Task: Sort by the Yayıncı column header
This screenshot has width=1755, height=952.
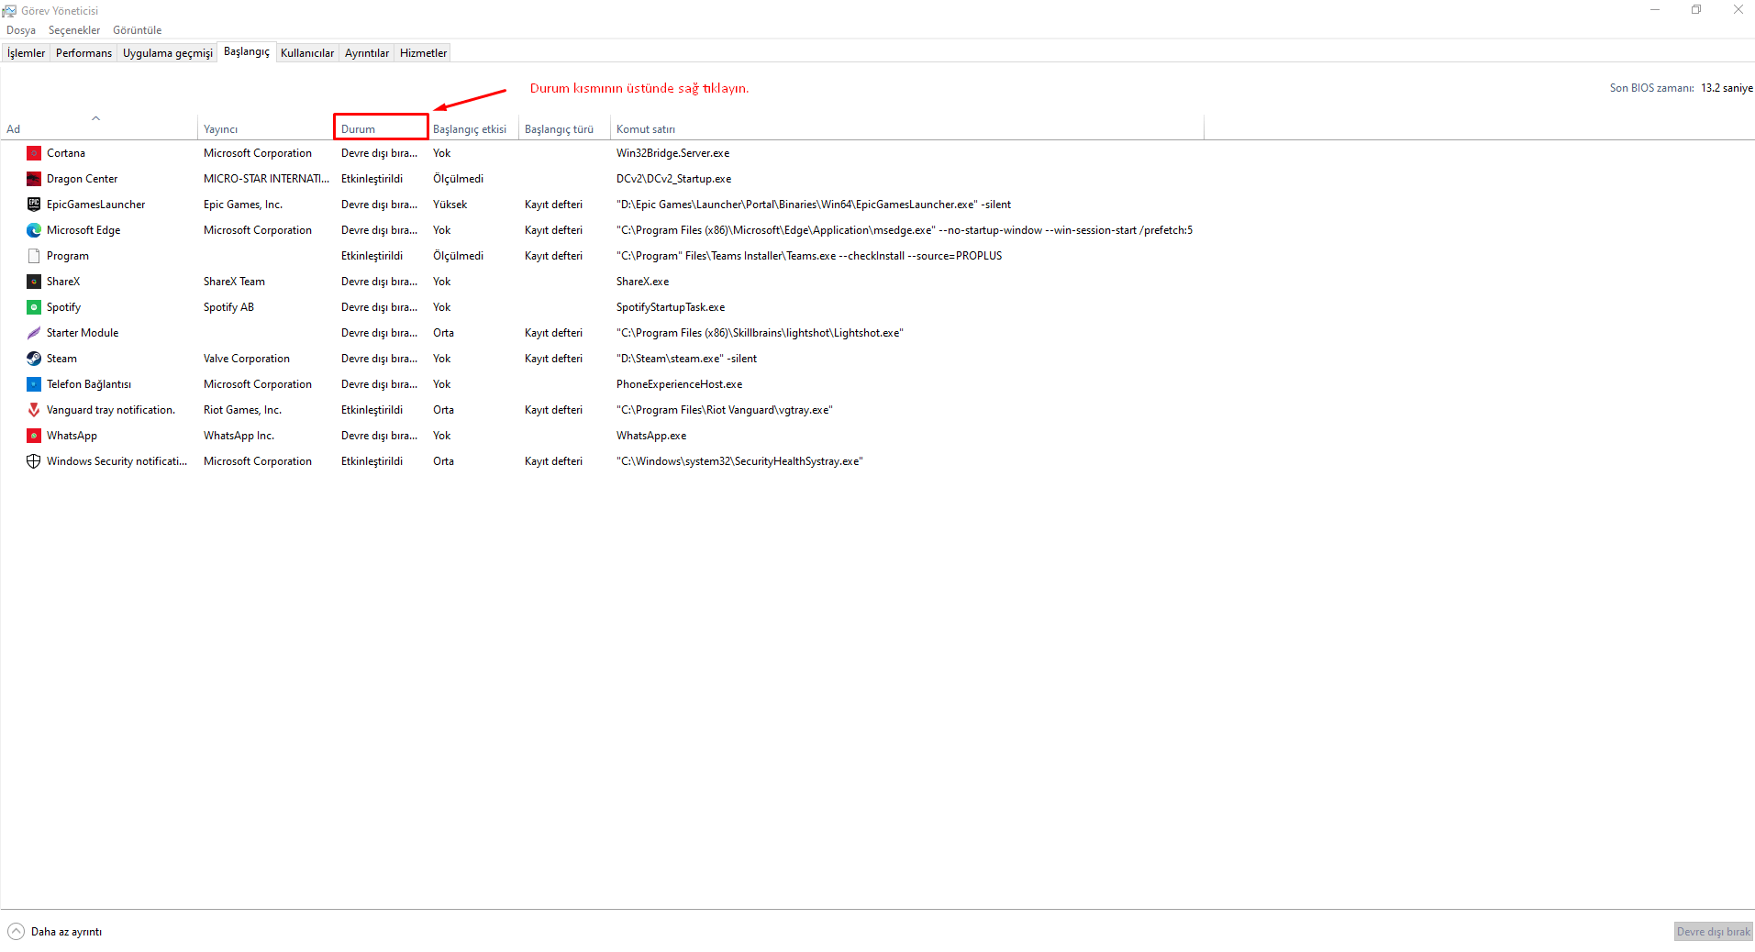Action: (x=266, y=129)
